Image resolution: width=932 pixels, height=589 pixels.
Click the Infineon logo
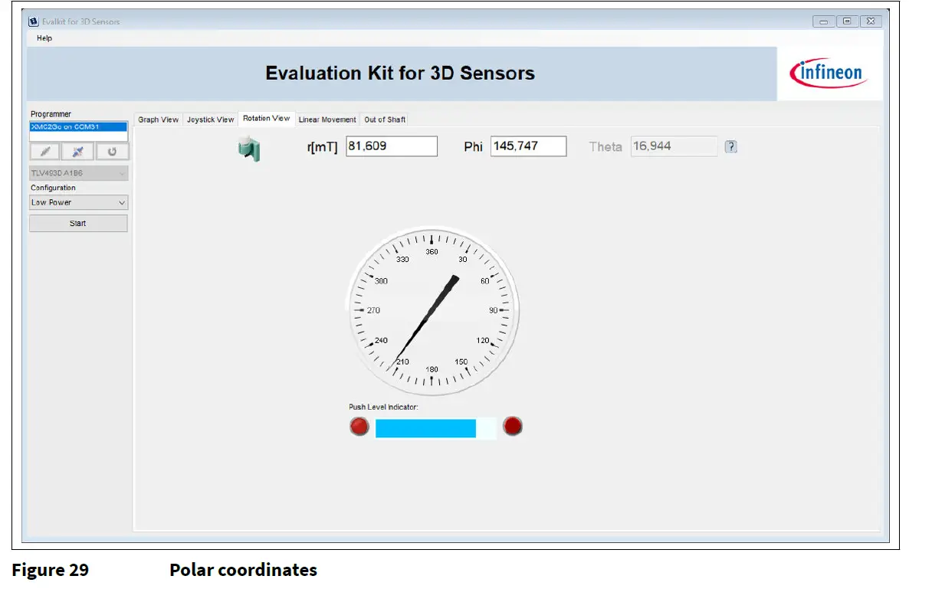tap(829, 72)
